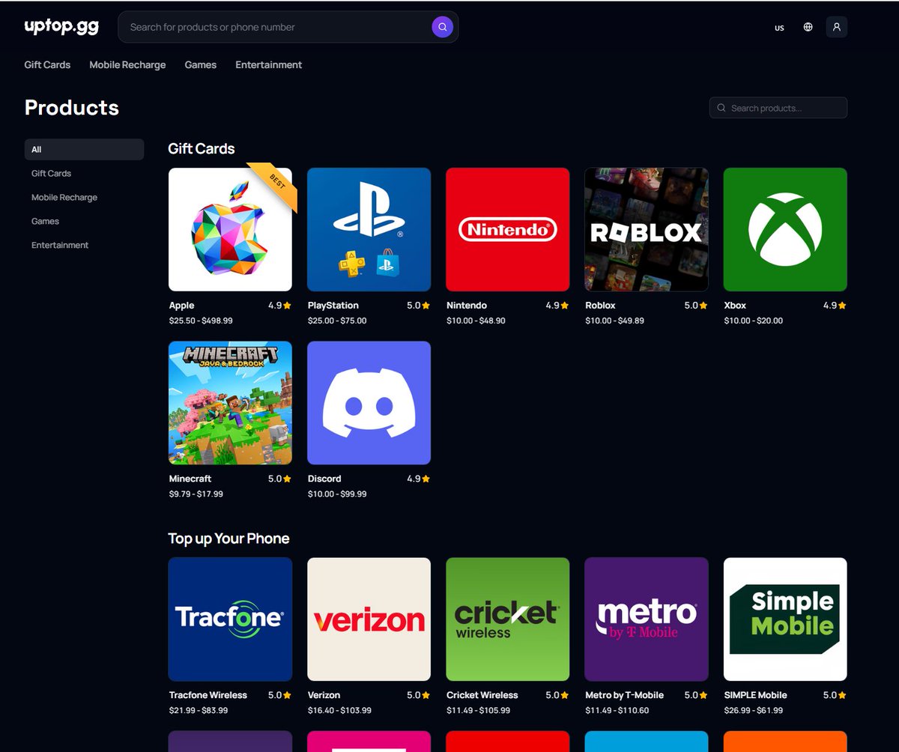Select Mobile Recharge in the sidebar

[64, 197]
